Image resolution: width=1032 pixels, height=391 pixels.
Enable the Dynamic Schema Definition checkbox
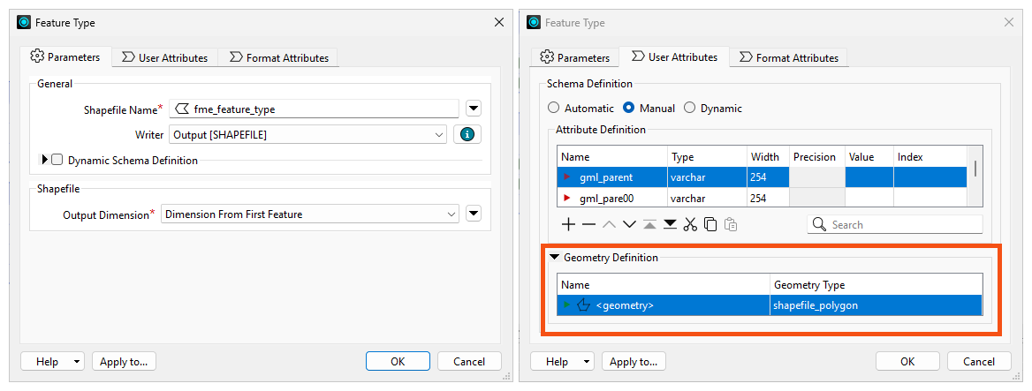point(57,160)
